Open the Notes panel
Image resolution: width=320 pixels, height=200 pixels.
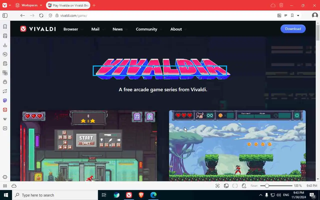[5, 63]
